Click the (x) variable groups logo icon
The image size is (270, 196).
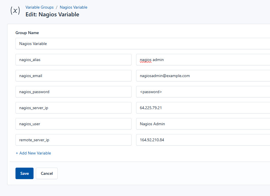[x=15, y=11]
